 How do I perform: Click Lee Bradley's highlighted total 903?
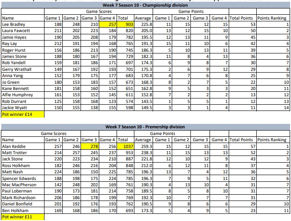(125, 25)
